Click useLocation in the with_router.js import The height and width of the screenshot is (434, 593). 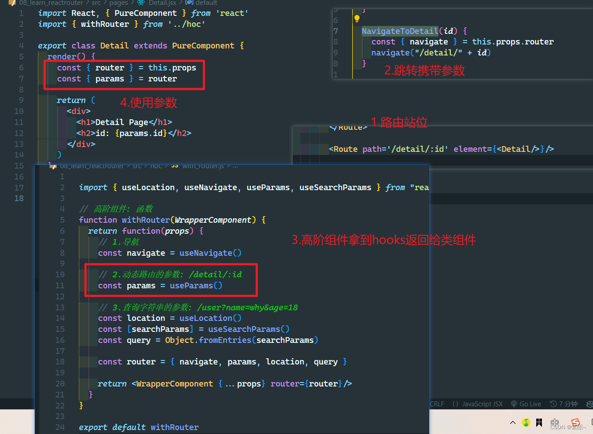148,188
